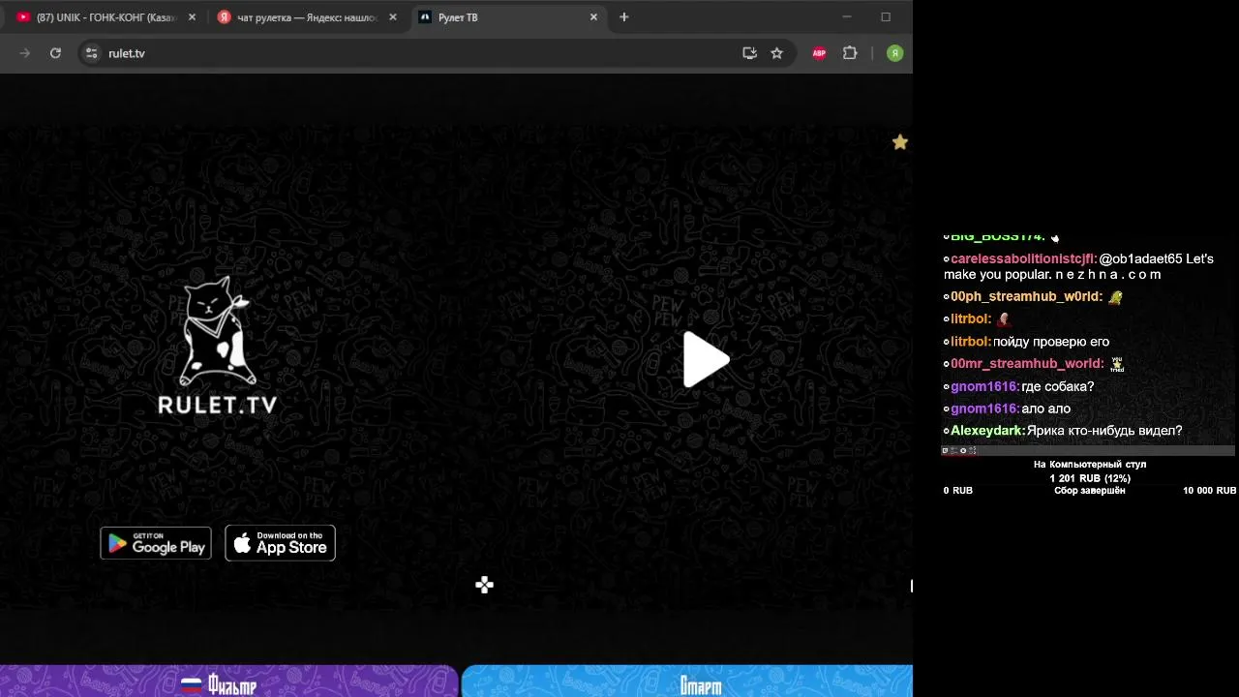Close the UNIK ГОНК-КОНГ YouTube tab
1239x697 pixels.
(x=192, y=17)
